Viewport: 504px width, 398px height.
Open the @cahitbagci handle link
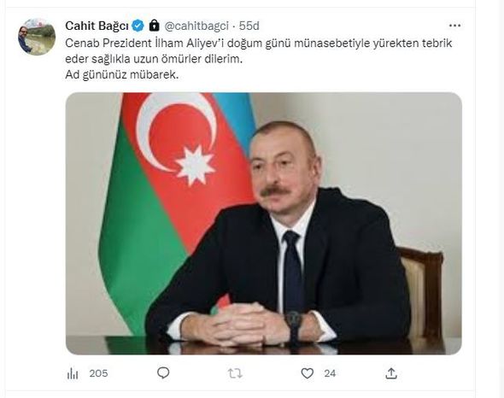(x=196, y=26)
